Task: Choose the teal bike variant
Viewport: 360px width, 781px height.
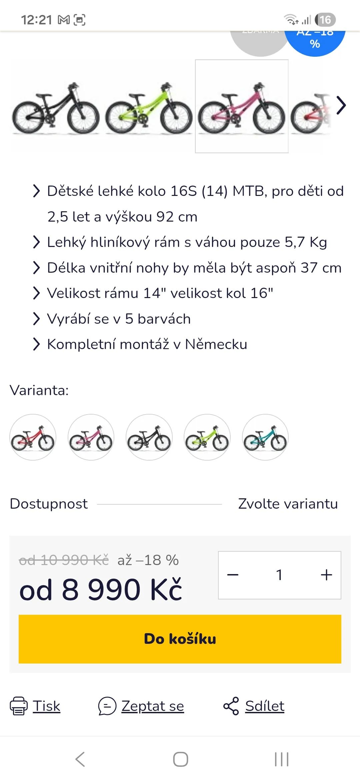Action: pos(265,437)
